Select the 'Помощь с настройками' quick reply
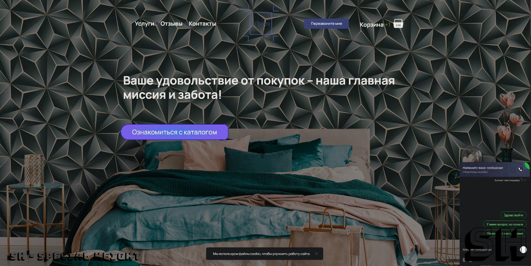This screenshot has height=266, width=531. pyautogui.click(x=505, y=233)
